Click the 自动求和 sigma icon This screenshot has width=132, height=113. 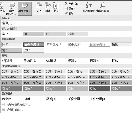tap(66, 4)
